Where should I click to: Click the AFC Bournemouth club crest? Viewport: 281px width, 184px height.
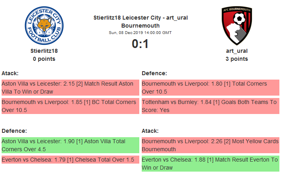[236, 26]
